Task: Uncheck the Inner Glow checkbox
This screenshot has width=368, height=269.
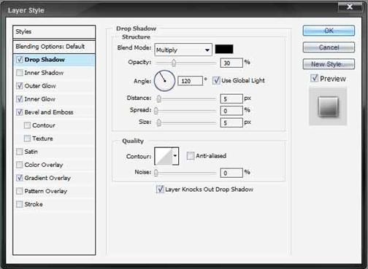Action: pyautogui.click(x=20, y=99)
